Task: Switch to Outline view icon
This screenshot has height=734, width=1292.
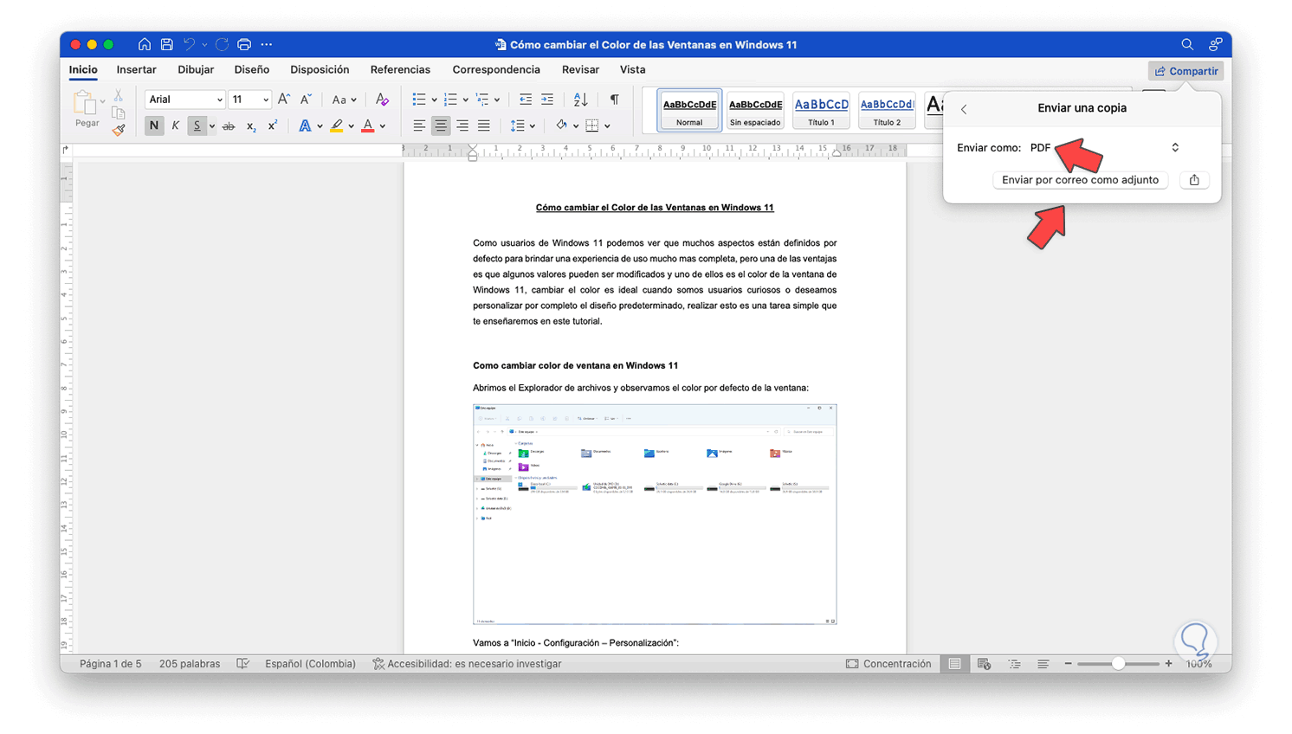Action: click(1014, 664)
